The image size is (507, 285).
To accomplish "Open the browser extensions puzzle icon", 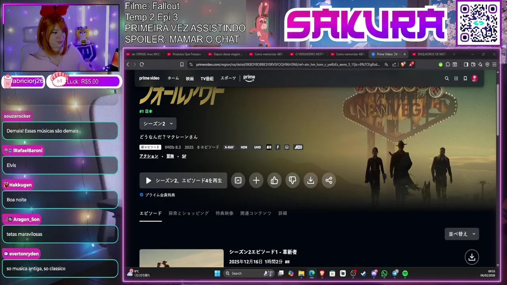I will [x=448, y=65].
